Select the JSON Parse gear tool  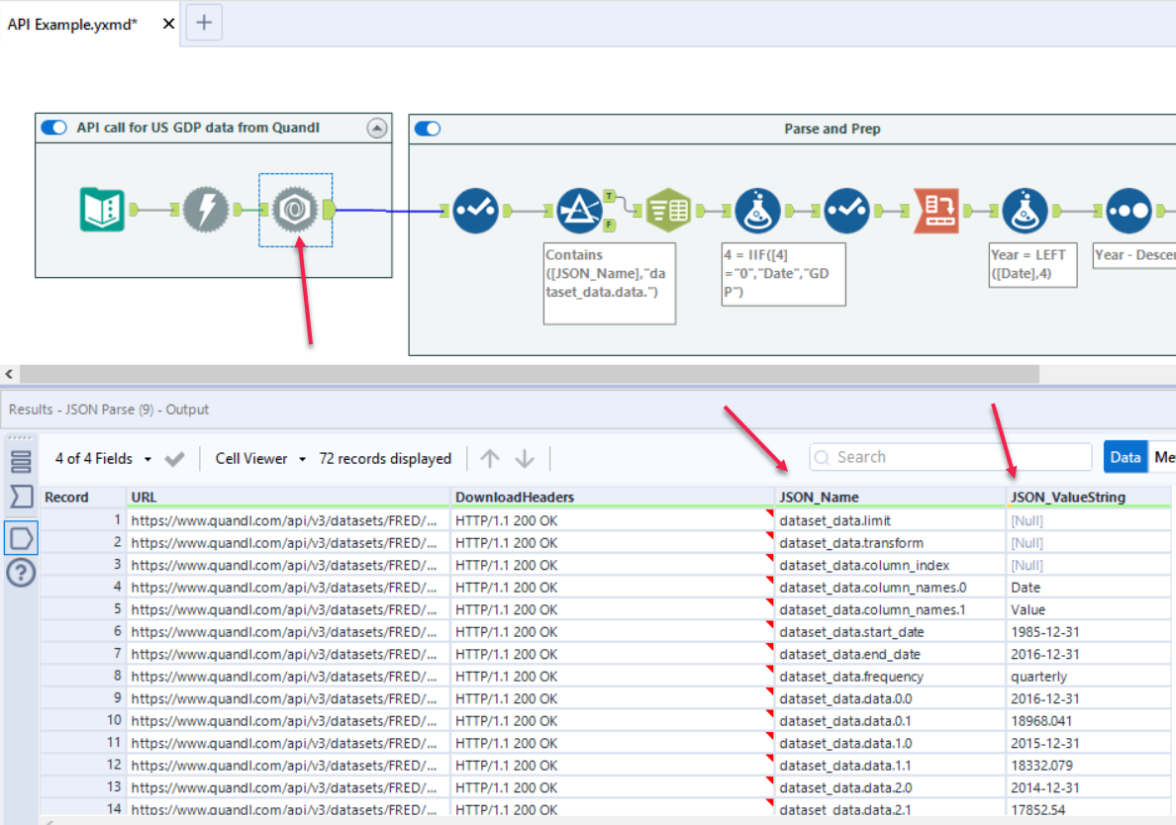coord(296,210)
